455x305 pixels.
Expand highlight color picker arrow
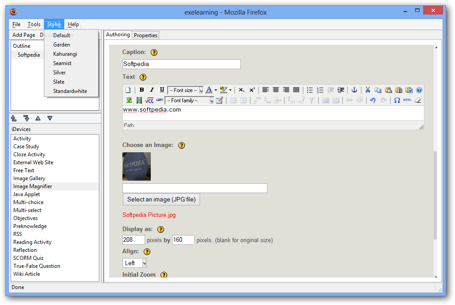click(x=231, y=90)
